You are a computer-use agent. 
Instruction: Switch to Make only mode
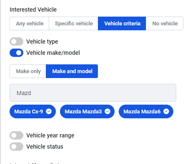28,71
